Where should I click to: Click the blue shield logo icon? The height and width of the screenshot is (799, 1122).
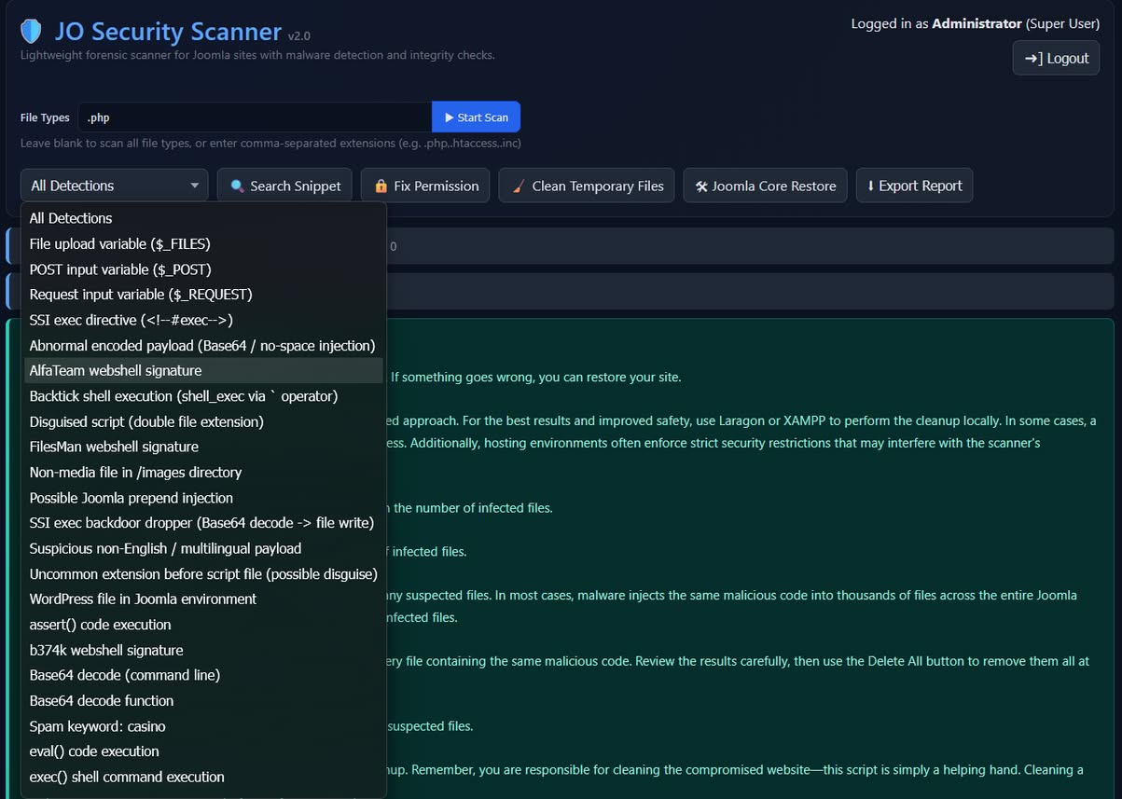click(31, 32)
